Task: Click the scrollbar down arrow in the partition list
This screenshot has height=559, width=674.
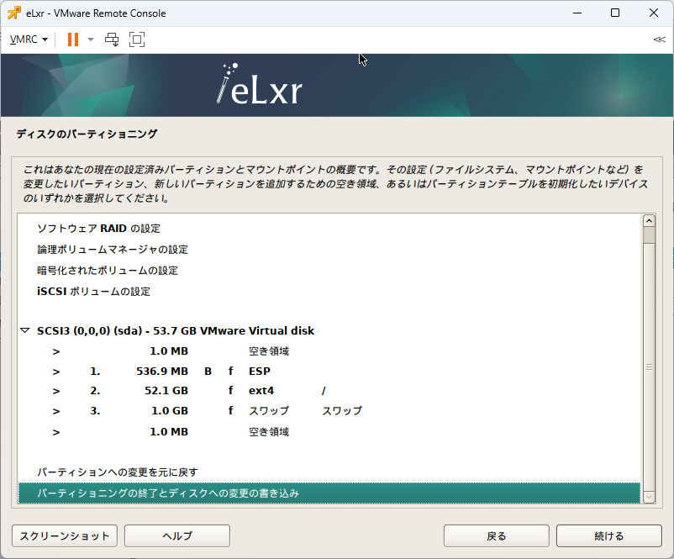Action: (649, 497)
